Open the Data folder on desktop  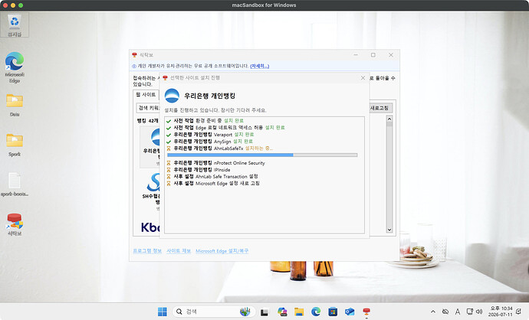pyautogui.click(x=15, y=105)
